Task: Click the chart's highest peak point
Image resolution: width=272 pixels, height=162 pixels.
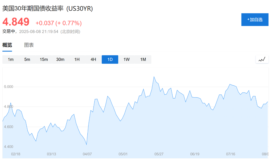Action: [x=154, y=77]
